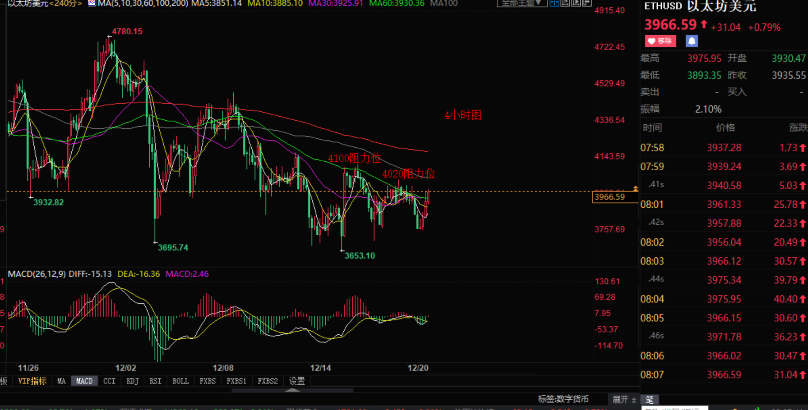Image resolution: width=808 pixels, height=410 pixels.
Task: Switch to the RSI indicator tab
Action: click(155, 381)
